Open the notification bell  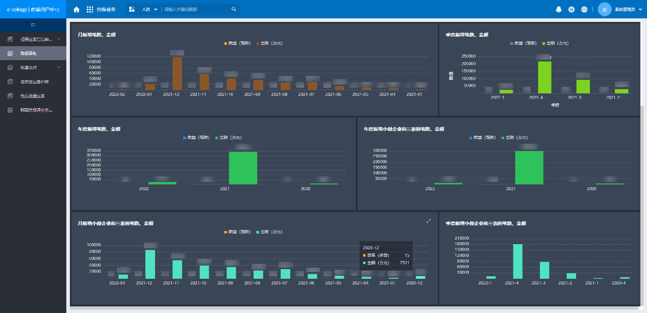click(559, 9)
